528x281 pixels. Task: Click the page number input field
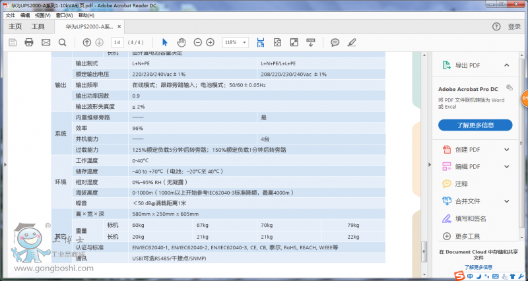[117, 42]
